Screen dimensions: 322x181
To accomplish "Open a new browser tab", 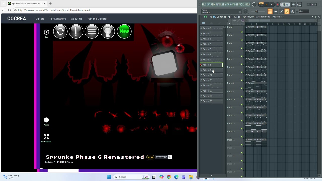I will [50, 4].
